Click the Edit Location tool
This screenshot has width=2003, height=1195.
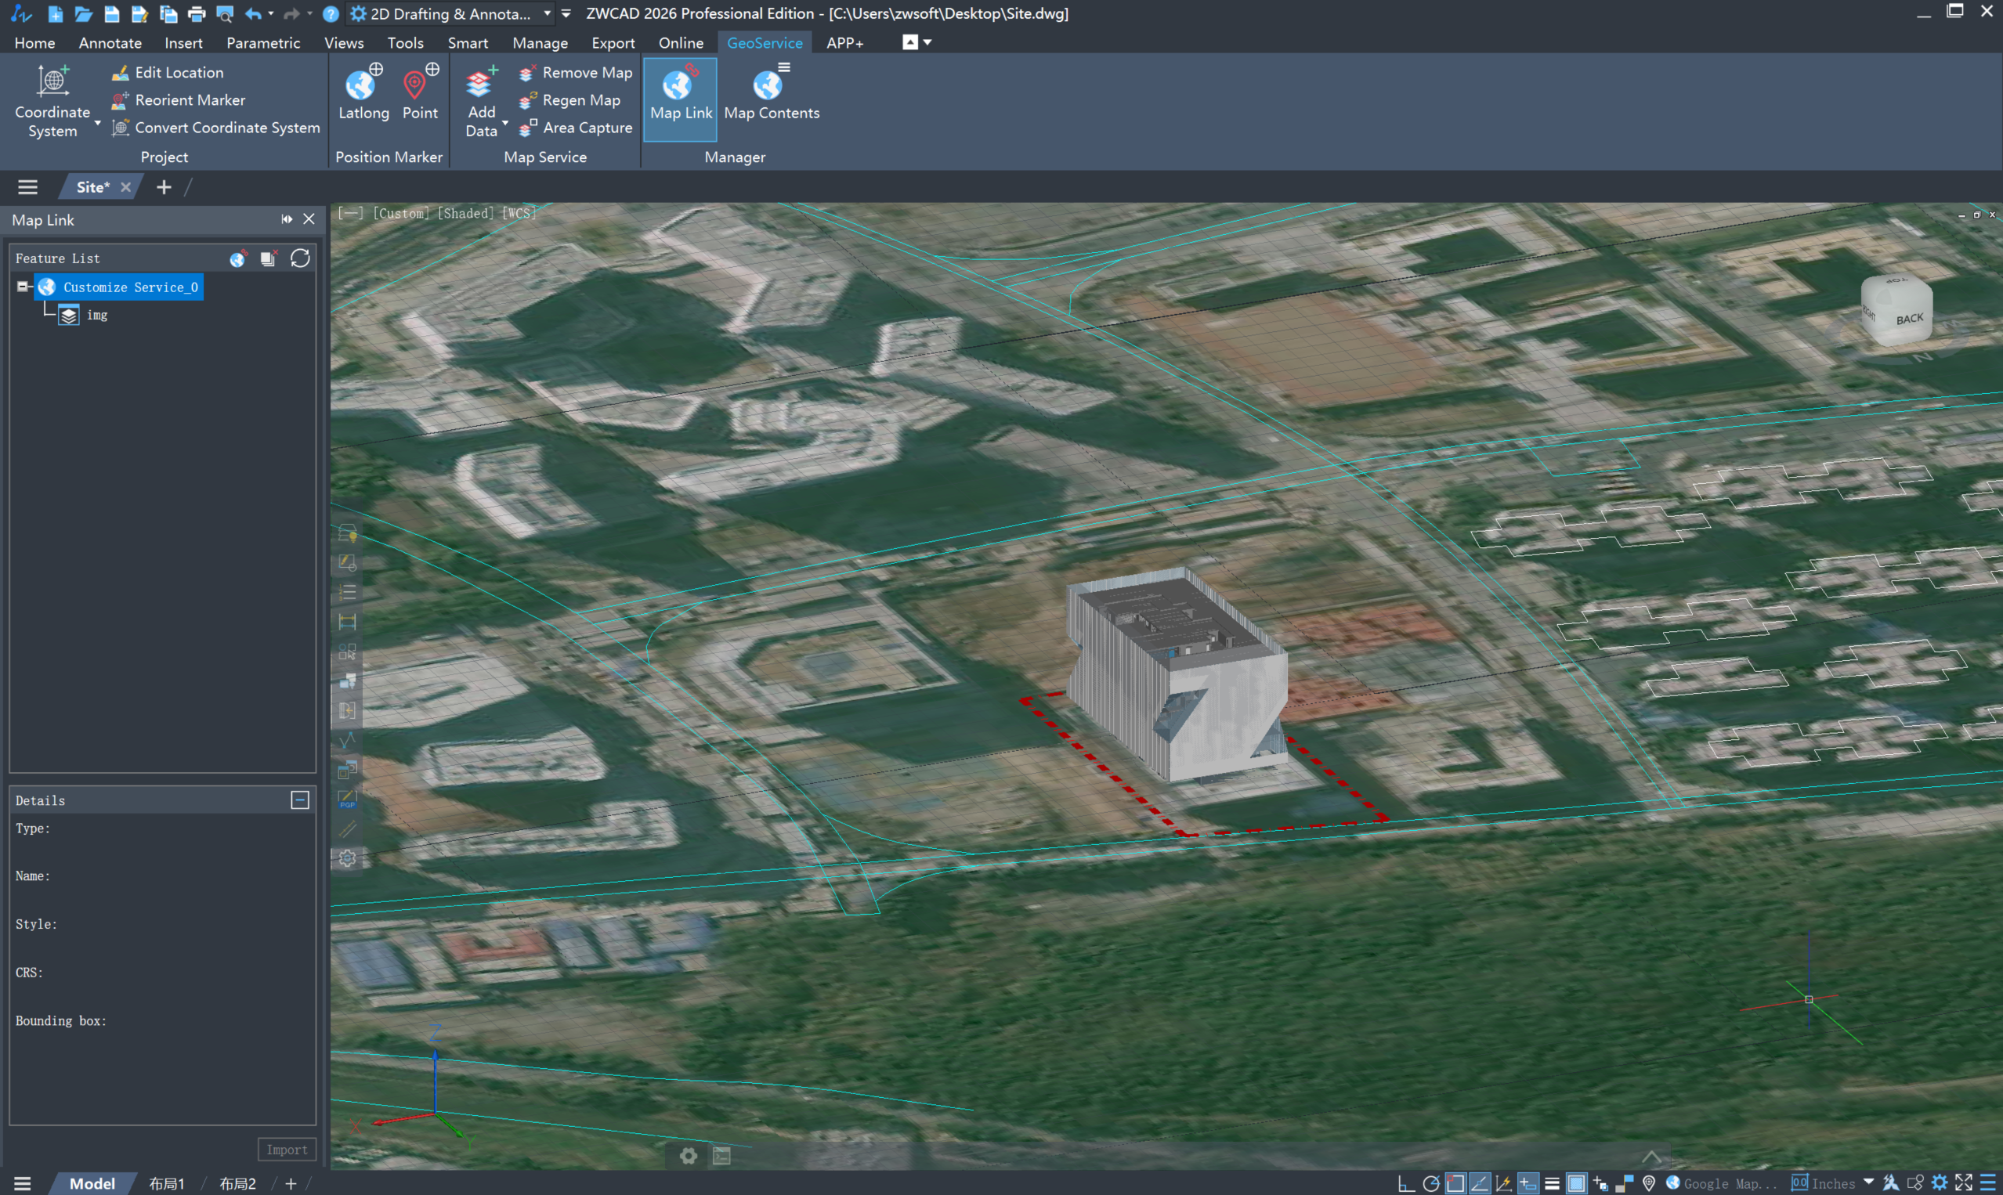(168, 73)
